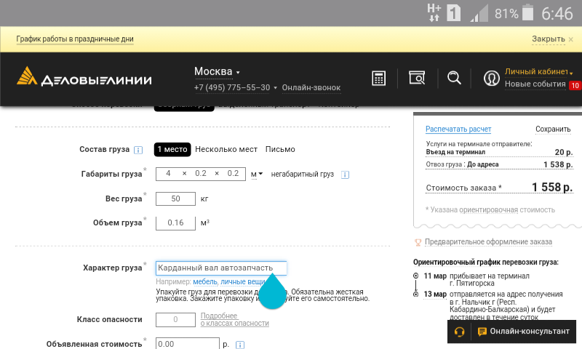Click info icon beside Состав груза
Viewport: 582px width, 349px height.
coord(137,150)
